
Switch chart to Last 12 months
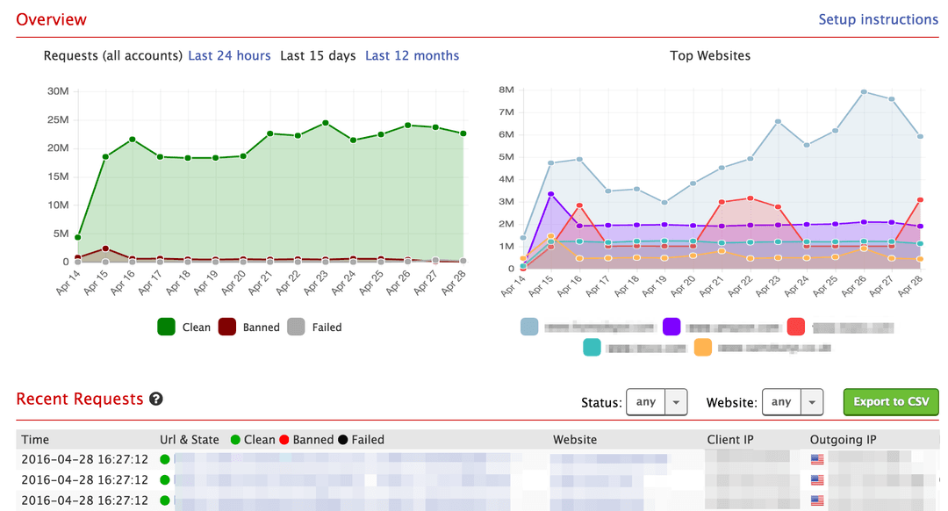[x=412, y=55]
